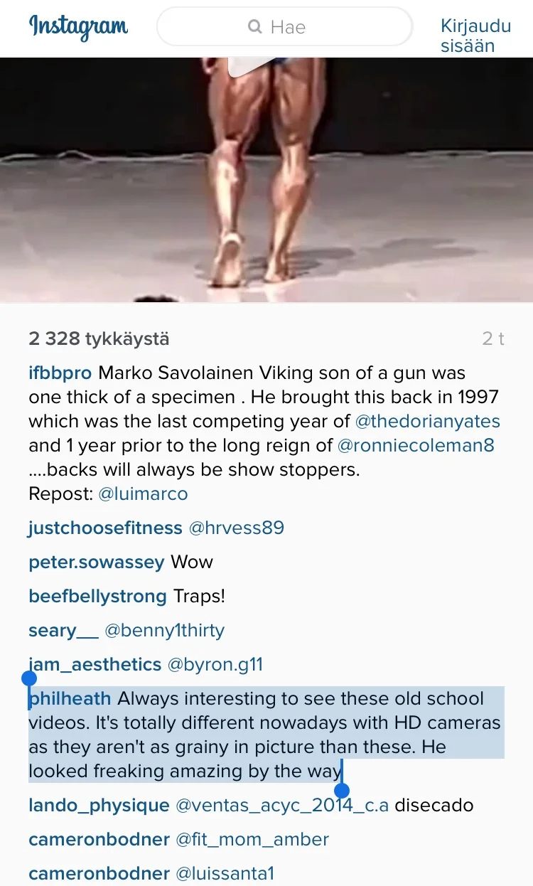Click the Instagram logo
Image resolution: width=533 pixels, height=886 pixels.
click(79, 27)
